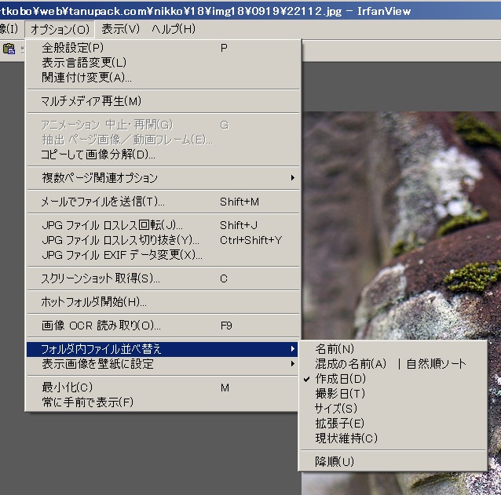Toggle 降順(U) descending order
The width and height of the screenshot is (501, 495).
(335, 461)
